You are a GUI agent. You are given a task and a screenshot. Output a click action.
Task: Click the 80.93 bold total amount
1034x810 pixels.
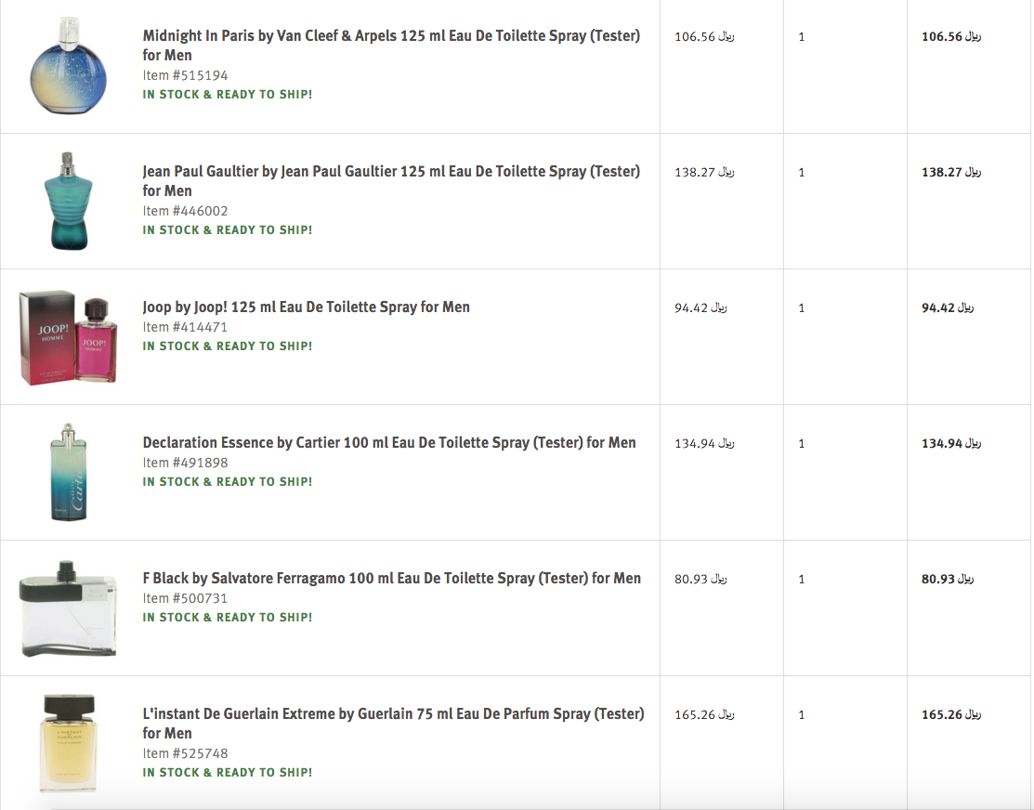tap(950, 579)
